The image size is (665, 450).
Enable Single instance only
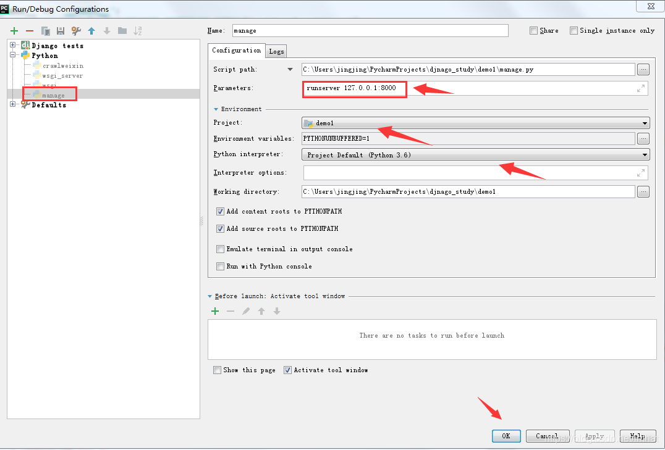pyautogui.click(x=574, y=30)
